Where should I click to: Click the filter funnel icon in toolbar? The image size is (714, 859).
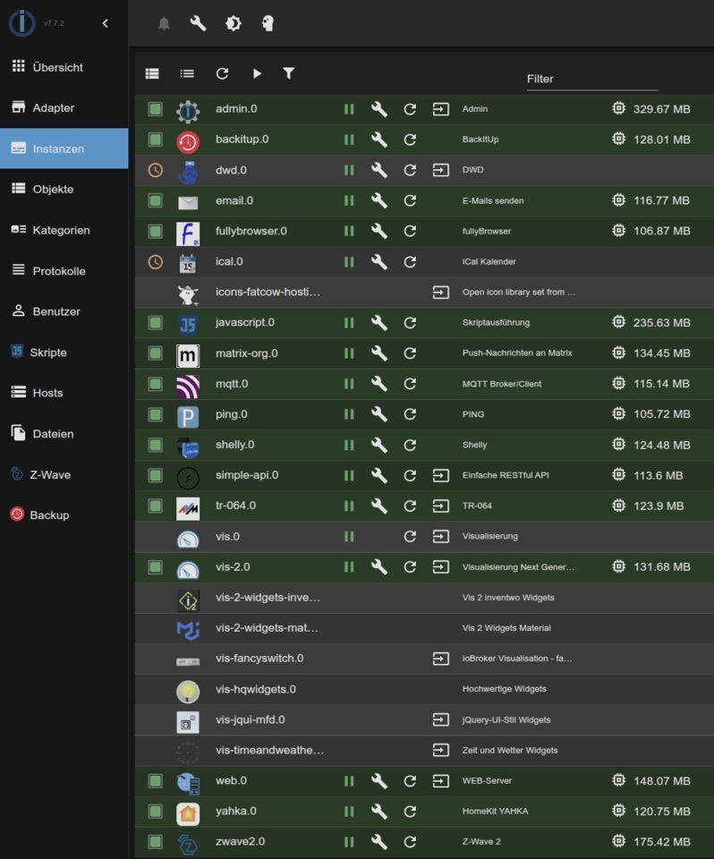pyautogui.click(x=288, y=74)
